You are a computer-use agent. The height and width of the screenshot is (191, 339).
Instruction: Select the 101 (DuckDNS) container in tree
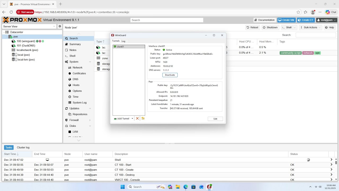click(x=26, y=46)
